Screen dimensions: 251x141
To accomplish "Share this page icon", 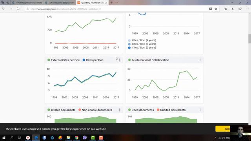I will [240, 9].
